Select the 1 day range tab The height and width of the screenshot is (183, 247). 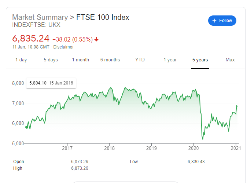[21, 60]
